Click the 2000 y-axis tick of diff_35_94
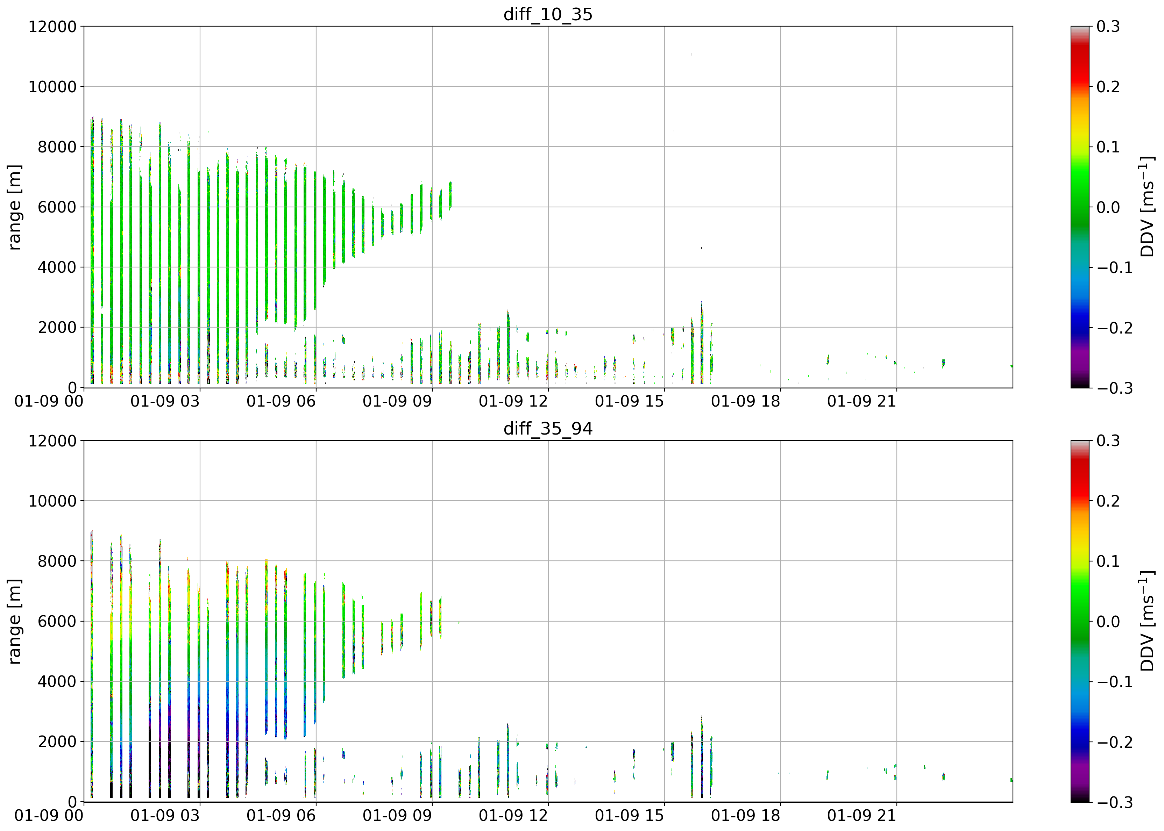Image resolution: width=1164 pixels, height=831 pixels. click(57, 742)
